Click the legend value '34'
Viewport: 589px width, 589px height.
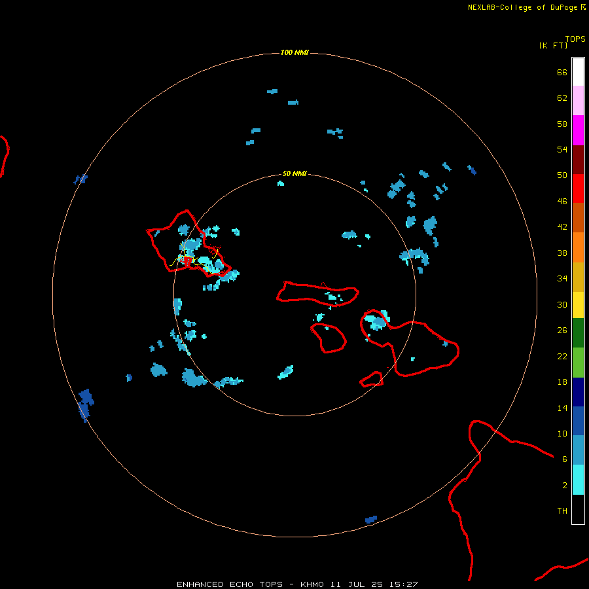[562, 278]
